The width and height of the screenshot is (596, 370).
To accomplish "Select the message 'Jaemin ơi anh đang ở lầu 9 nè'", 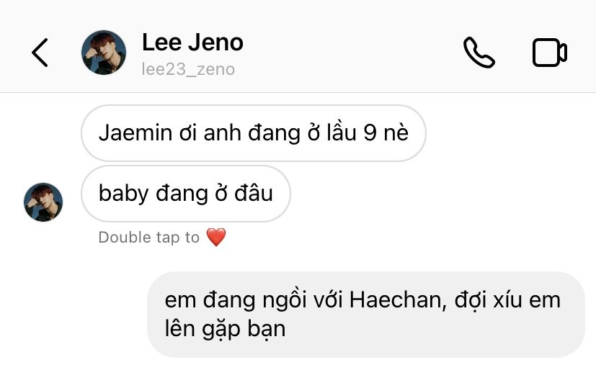I will pos(254,133).
